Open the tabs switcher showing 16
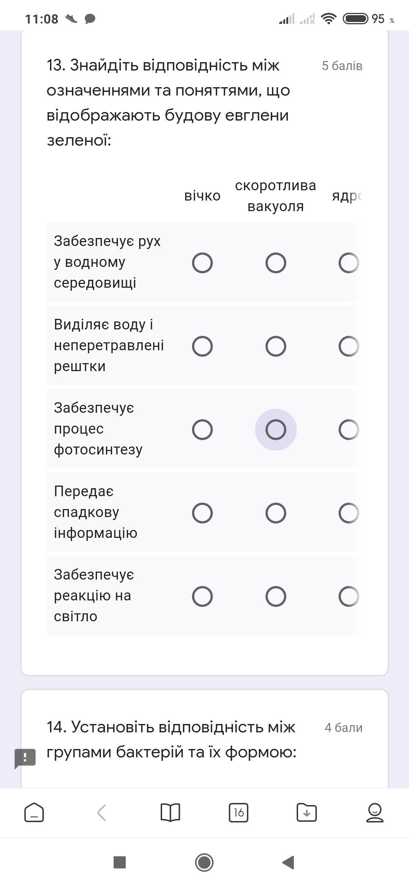The height and width of the screenshot is (887, 409). coord(239,813)
